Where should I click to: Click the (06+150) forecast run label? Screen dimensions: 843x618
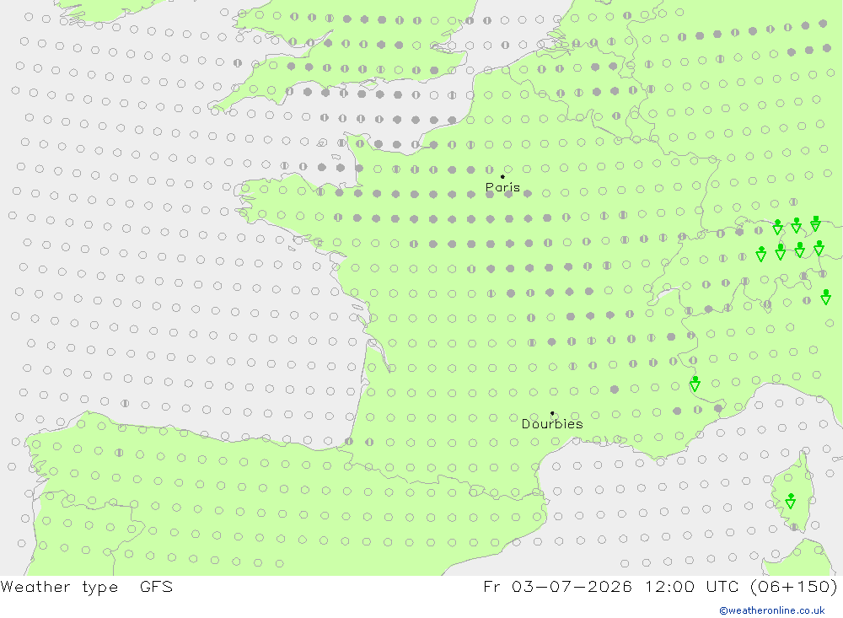point(793,587)
